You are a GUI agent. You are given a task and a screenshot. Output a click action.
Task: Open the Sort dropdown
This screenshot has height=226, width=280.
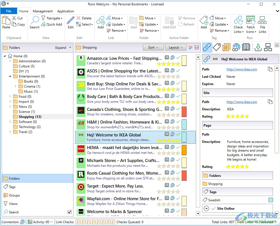[x=153, y=47]
